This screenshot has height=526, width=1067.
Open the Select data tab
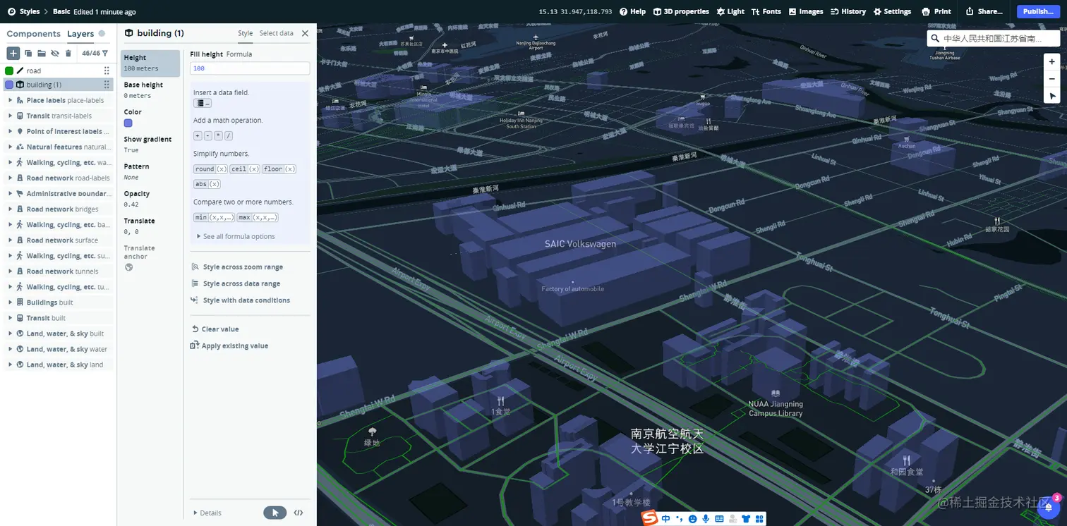point(276,33)
